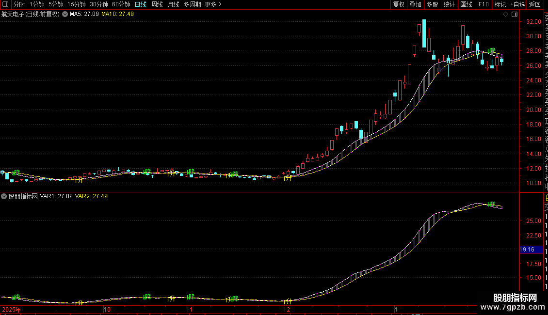Click the tall cyan candlestick at the 32.00 peak
This screenshot has width=548, height=315.
424,33
